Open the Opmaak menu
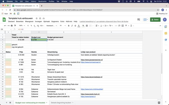 pyautogui.click(x=46, y=22)
